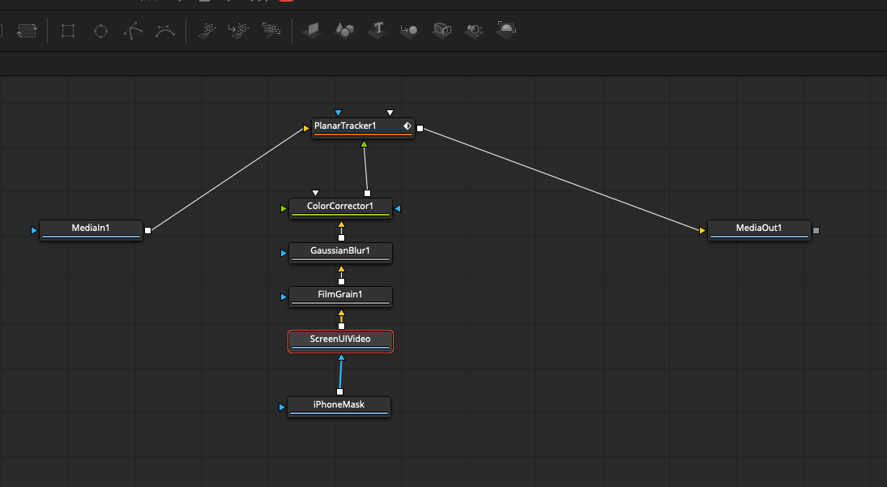Add a Transform node from the toolbar

27,31
